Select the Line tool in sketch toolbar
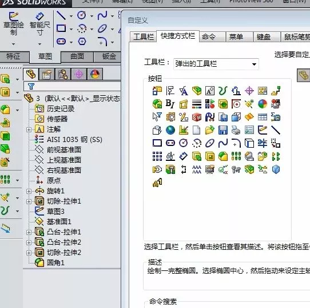 (x=61, y=15)
